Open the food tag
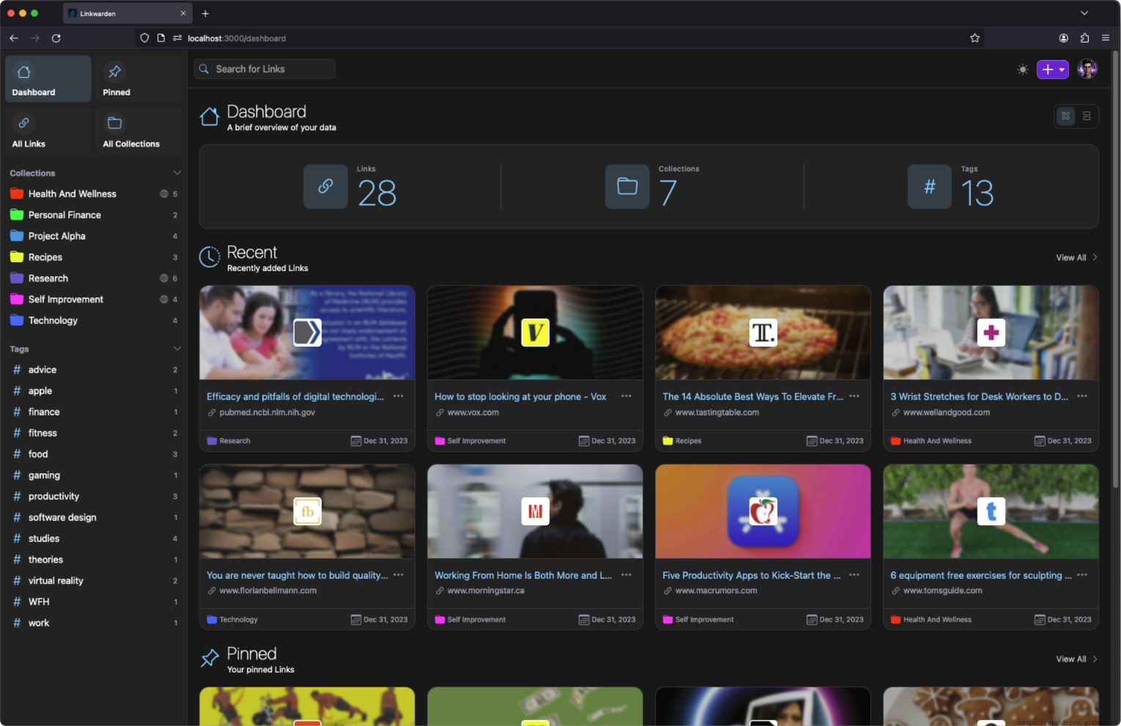 [94, 454]
